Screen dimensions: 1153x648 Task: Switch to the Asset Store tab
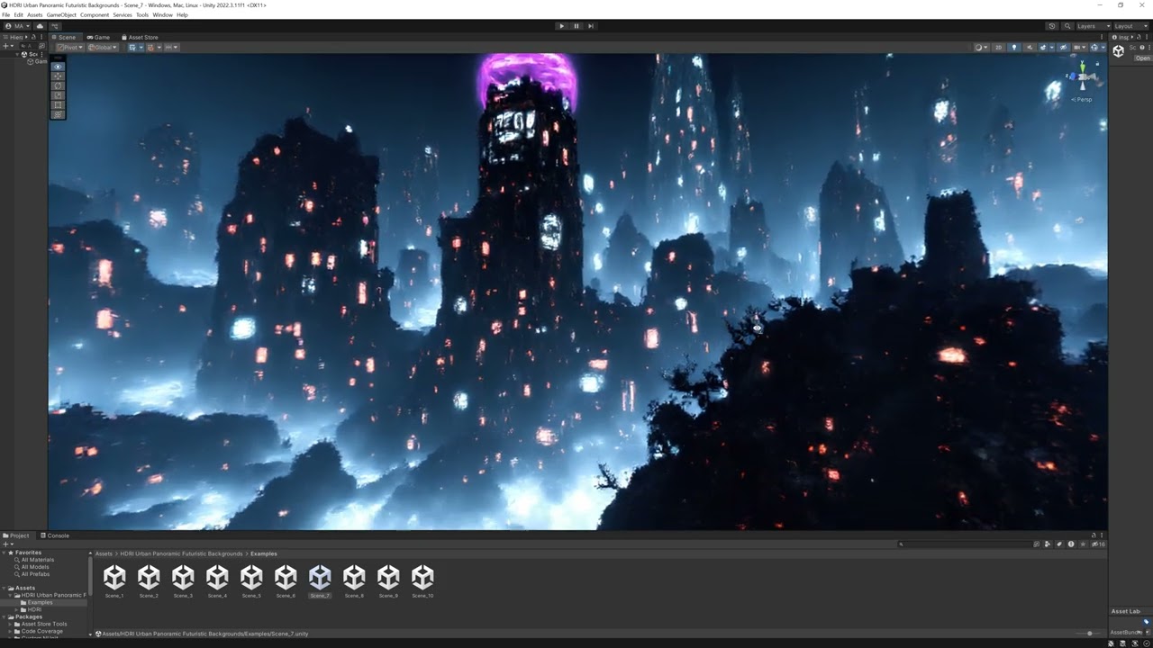[140, 37]
